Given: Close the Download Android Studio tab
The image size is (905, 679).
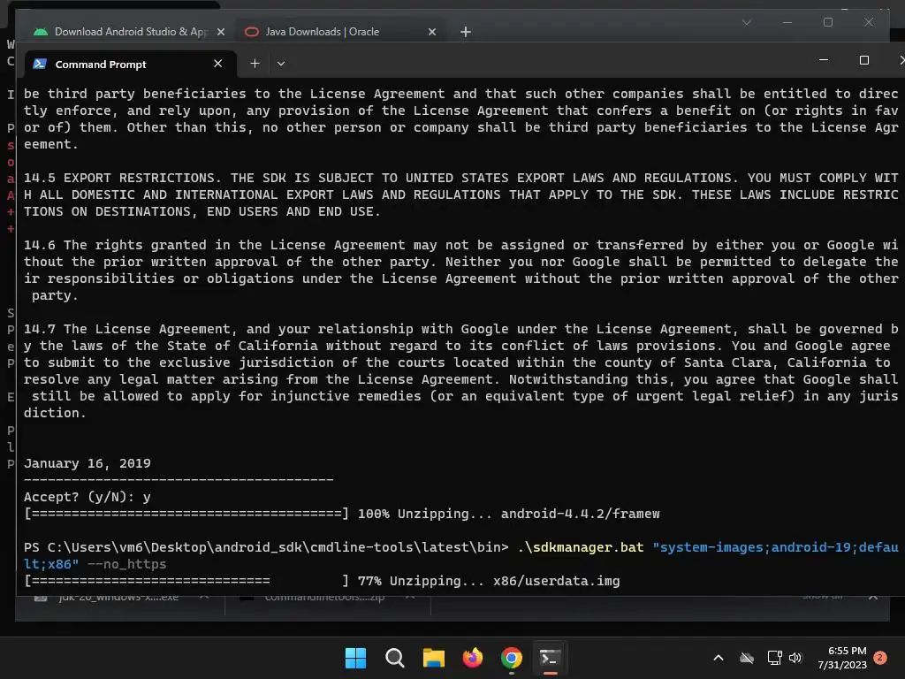Looking at the screenshot, I should pyautogui.click(x=220, y=32).
